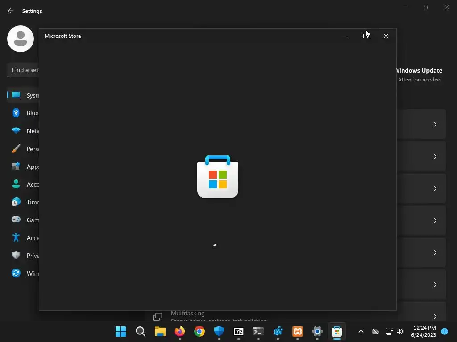Minimize the Microsoft Store window
This screenshot has height=342, width=457.
pyautogui.click(x=345, y=36)
